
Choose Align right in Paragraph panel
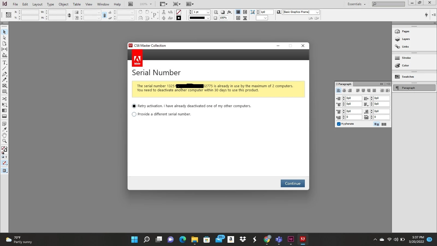[350, 90]
